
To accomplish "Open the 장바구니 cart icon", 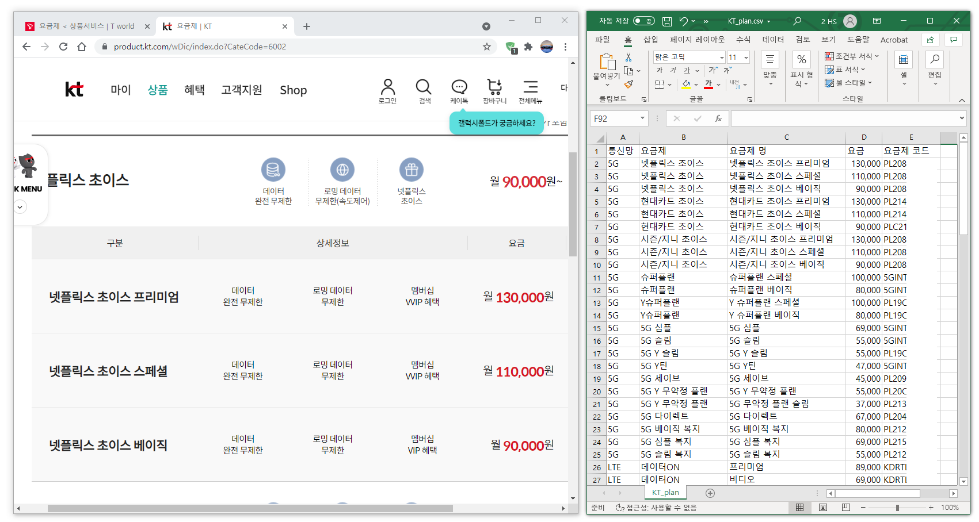I will pyautogui.click(x=494, y=91).
